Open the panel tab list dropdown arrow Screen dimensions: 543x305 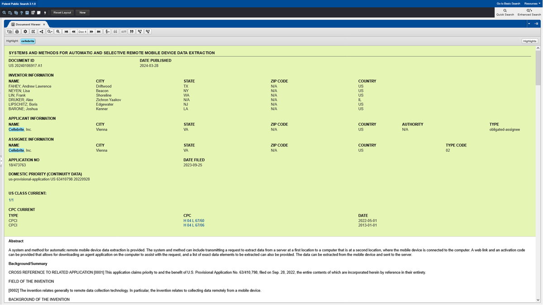pyautogui.click(x=529, y=23)
